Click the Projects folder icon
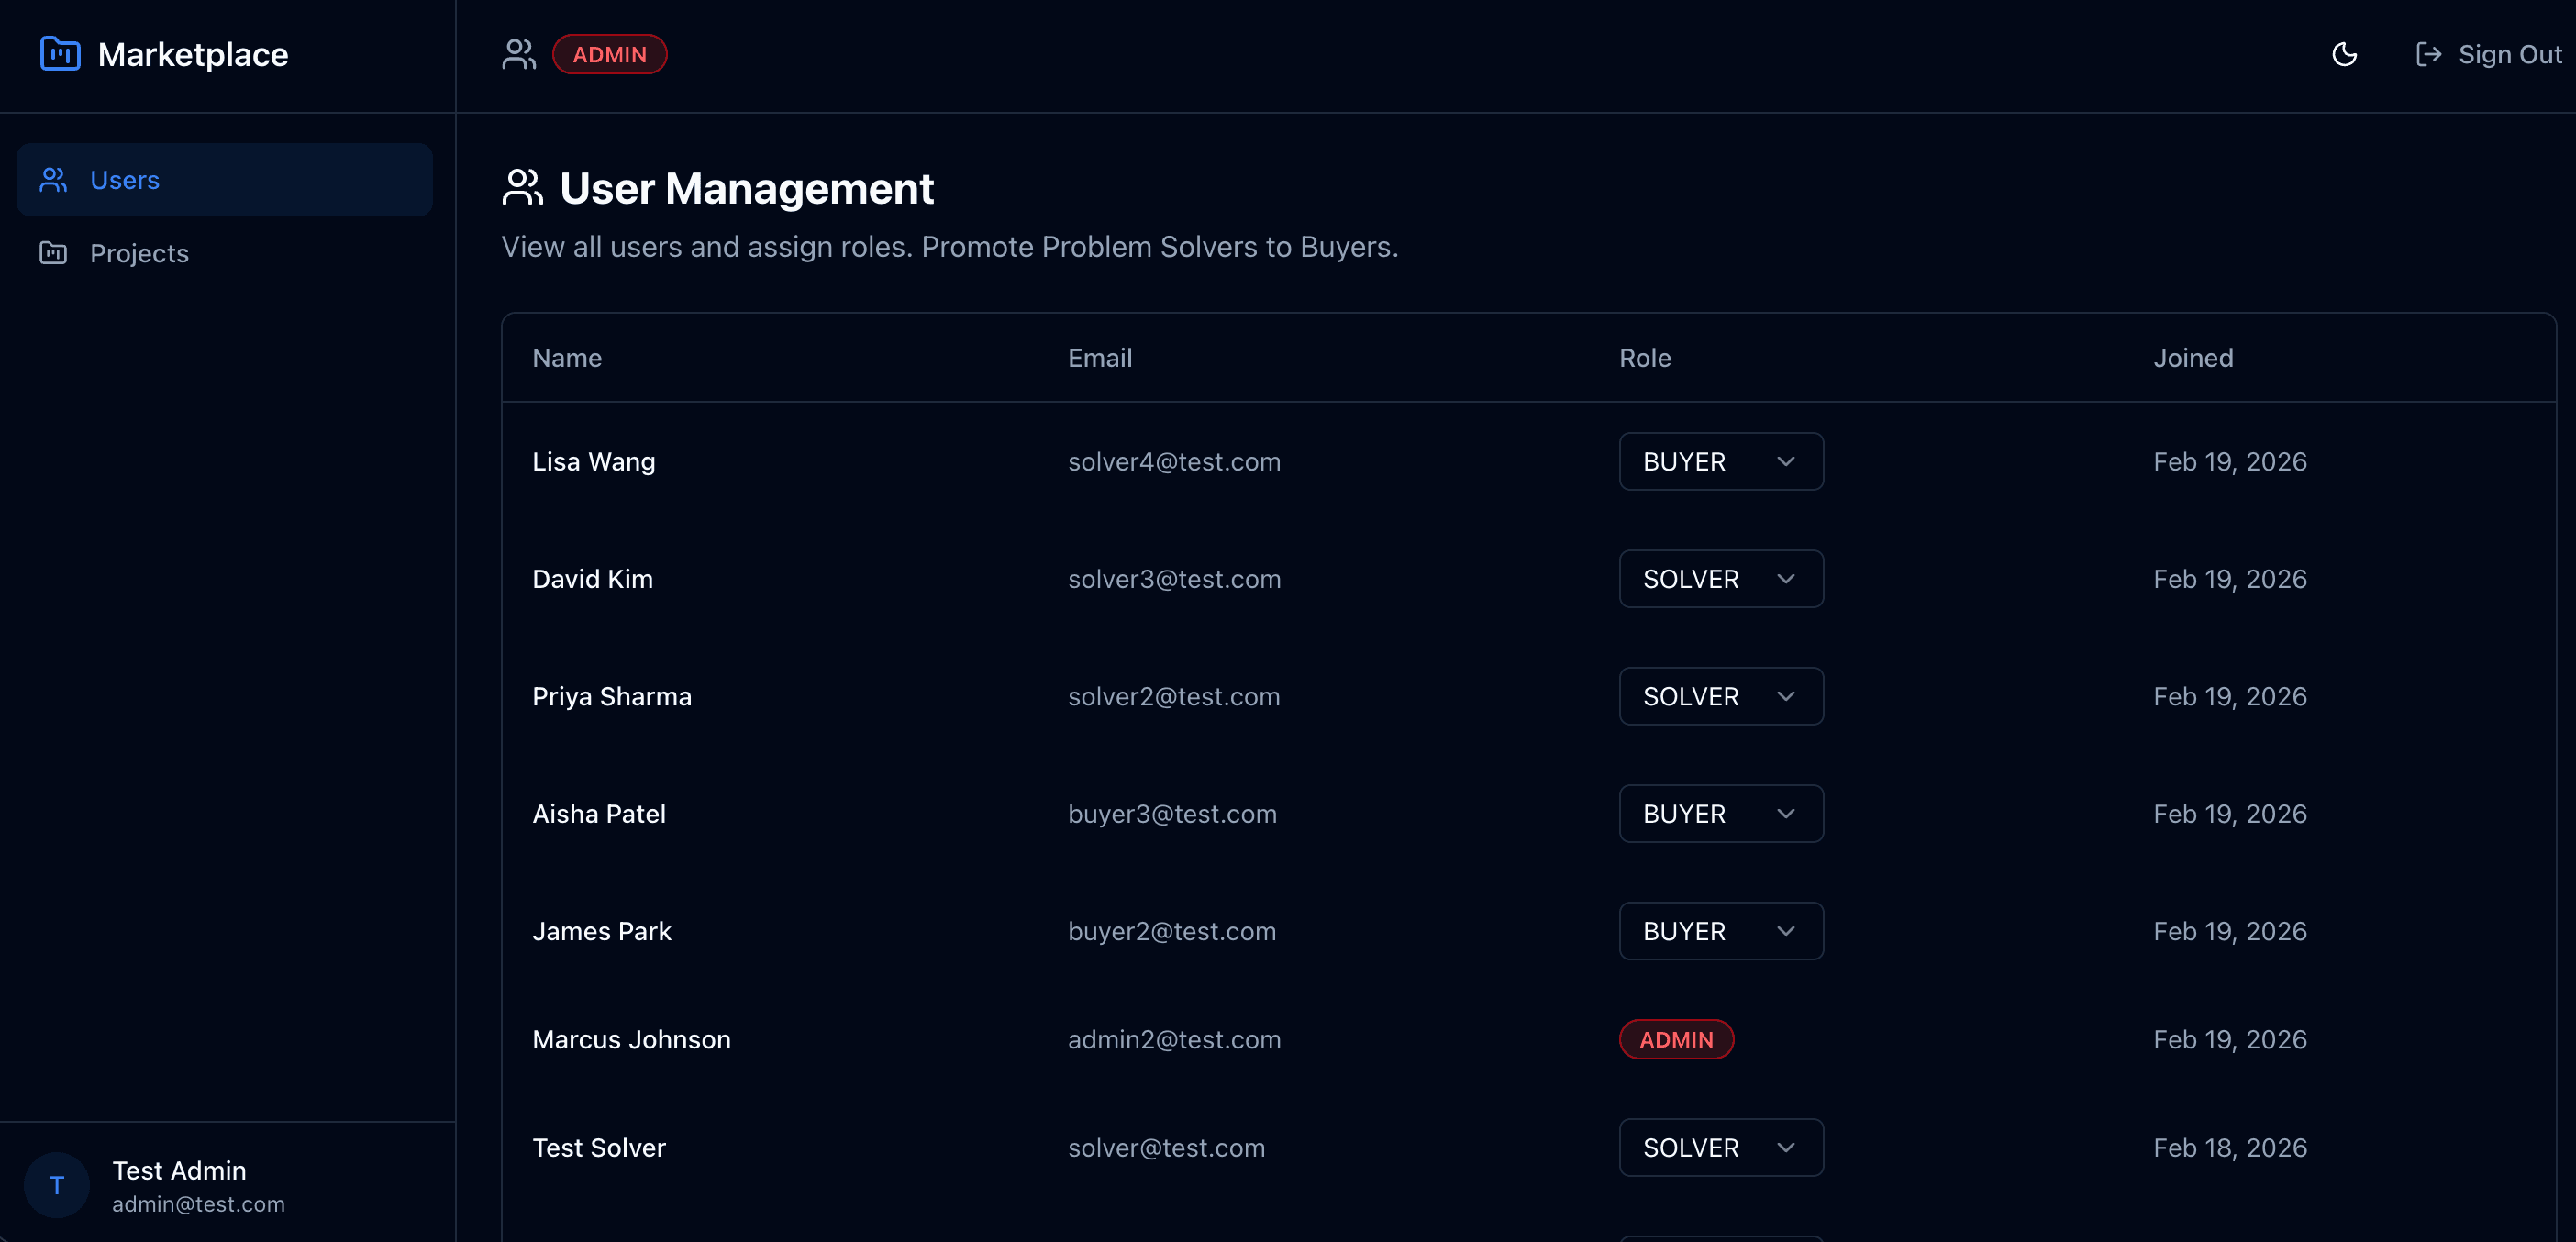Viewport: 2576px width, 1242px height. (x=53, y=253)
